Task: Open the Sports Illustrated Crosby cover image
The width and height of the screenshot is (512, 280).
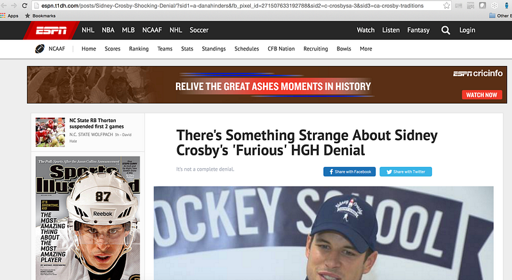Action: [x=88, y=218]
